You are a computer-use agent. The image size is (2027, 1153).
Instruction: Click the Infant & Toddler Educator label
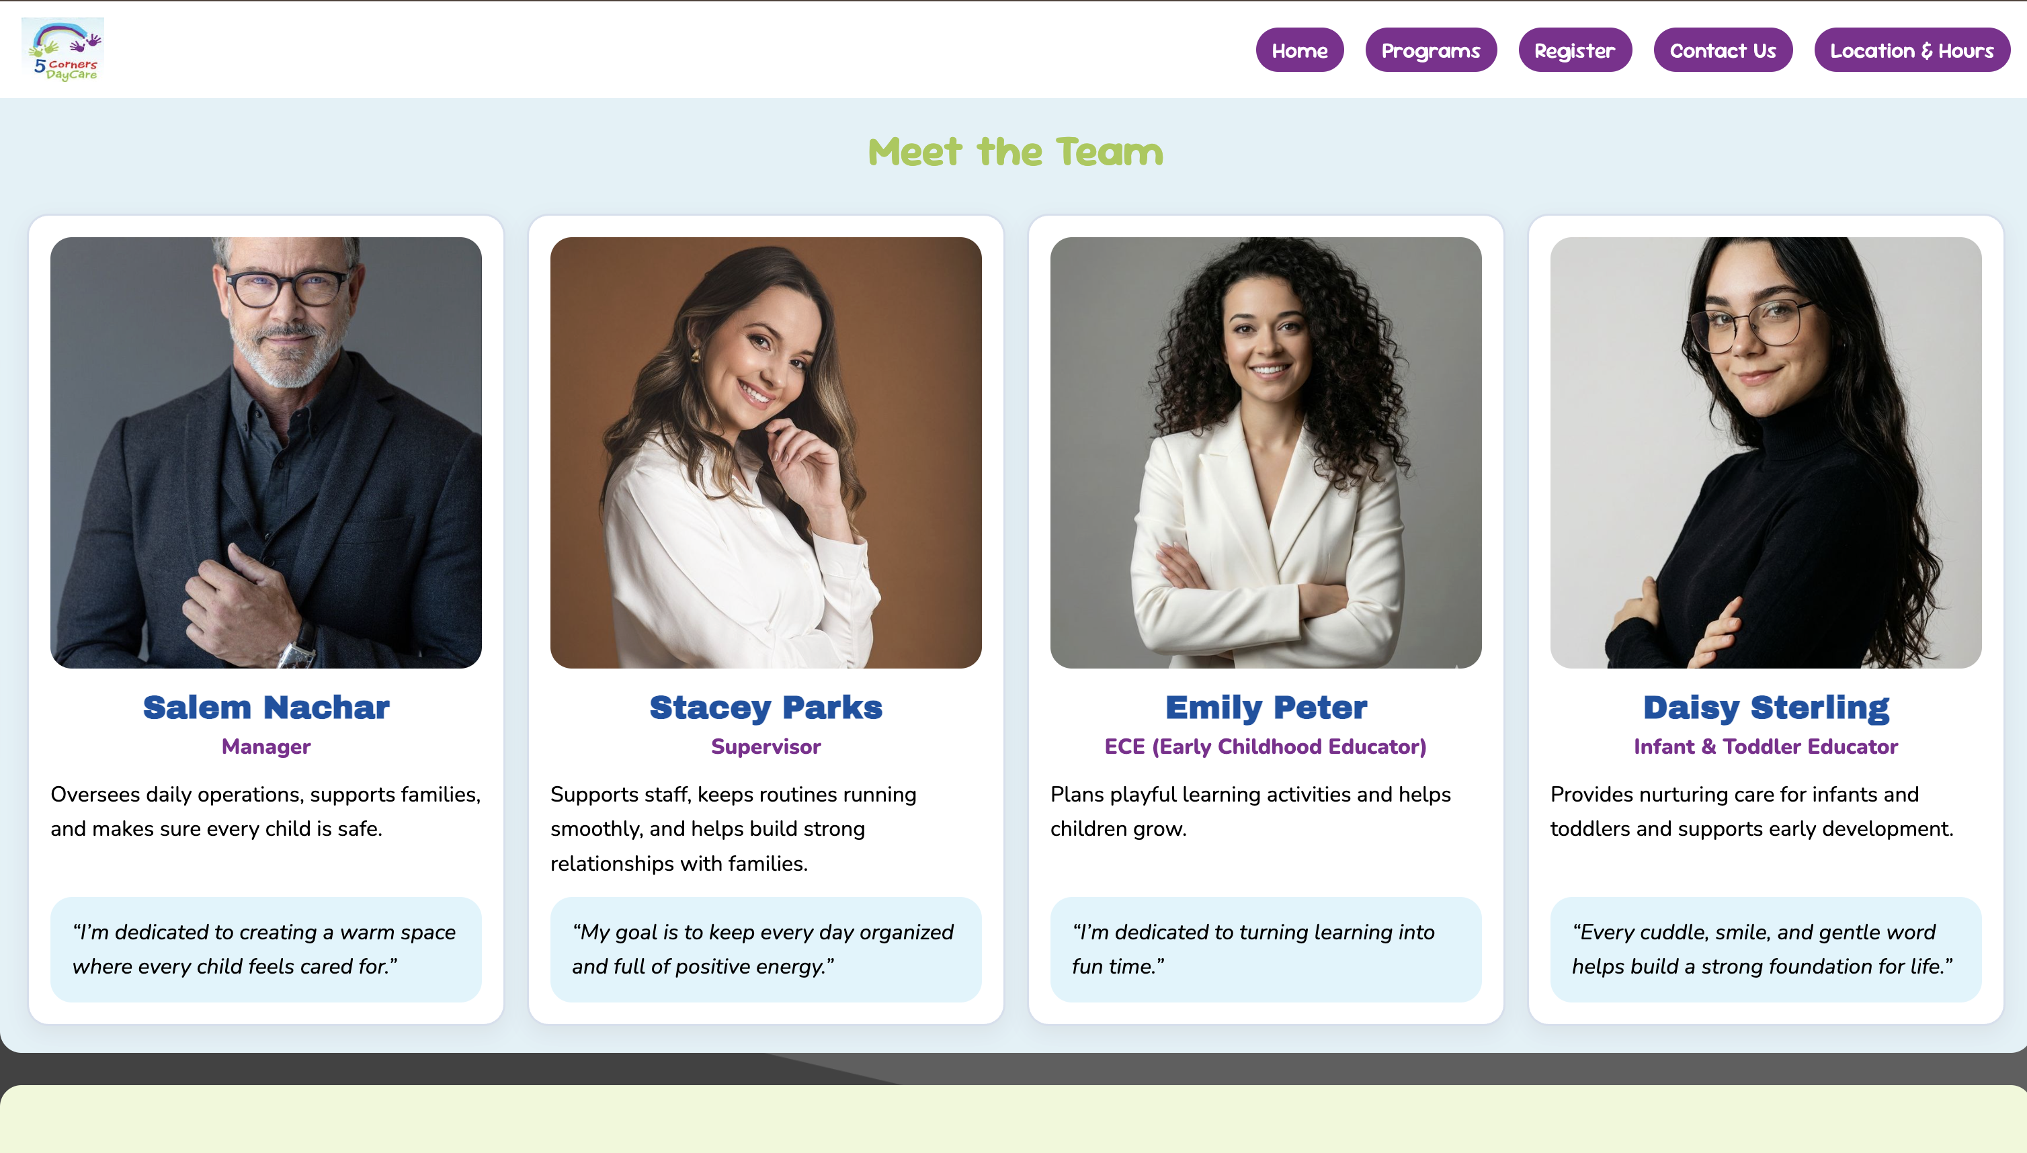click(x=1765, y=746)
